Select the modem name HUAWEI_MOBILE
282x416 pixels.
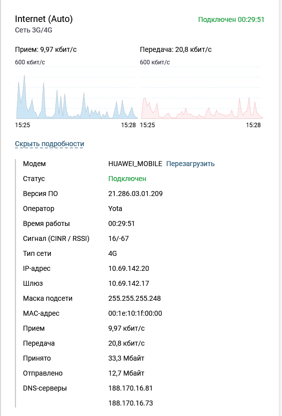point(135,164)
